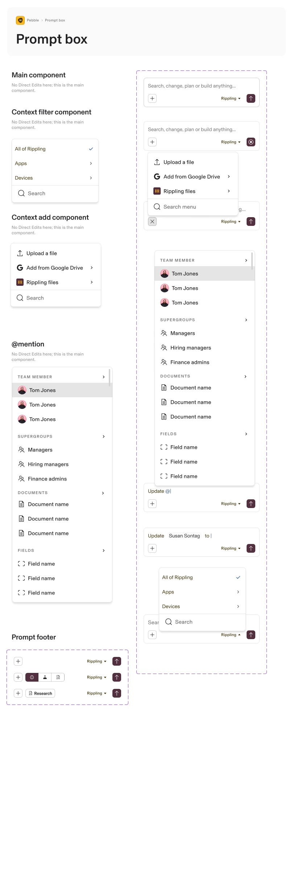The width and height of the screenshot is (293, 869).
Task: Click the stop button in second prompt box
Action: coord(251,142)
